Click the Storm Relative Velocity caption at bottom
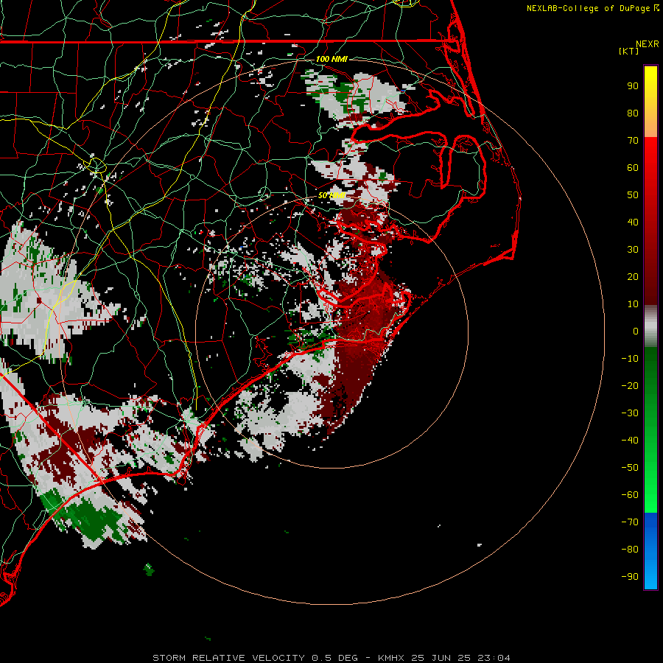The height and width of the screenshot is (663, 663). coord(331,658)
